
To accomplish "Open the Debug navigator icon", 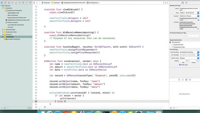I will [x=23, y=3].
